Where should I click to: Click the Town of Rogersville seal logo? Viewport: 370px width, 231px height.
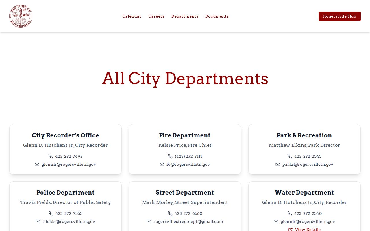click(21, 16)
